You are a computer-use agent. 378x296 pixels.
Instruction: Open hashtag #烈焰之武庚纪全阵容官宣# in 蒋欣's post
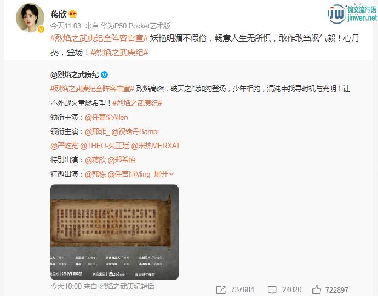[x=99, y=38]
